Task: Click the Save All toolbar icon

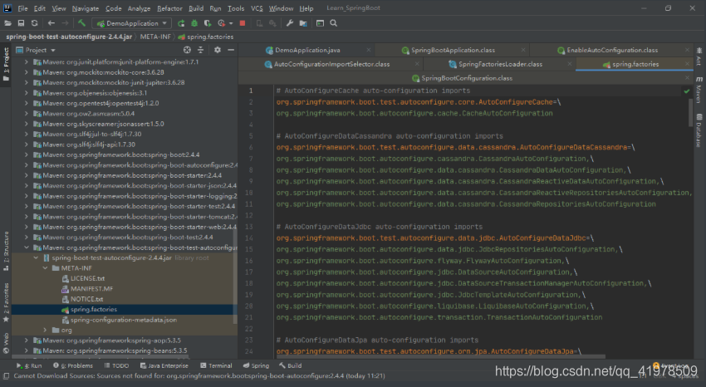Action: coord(21,23)
